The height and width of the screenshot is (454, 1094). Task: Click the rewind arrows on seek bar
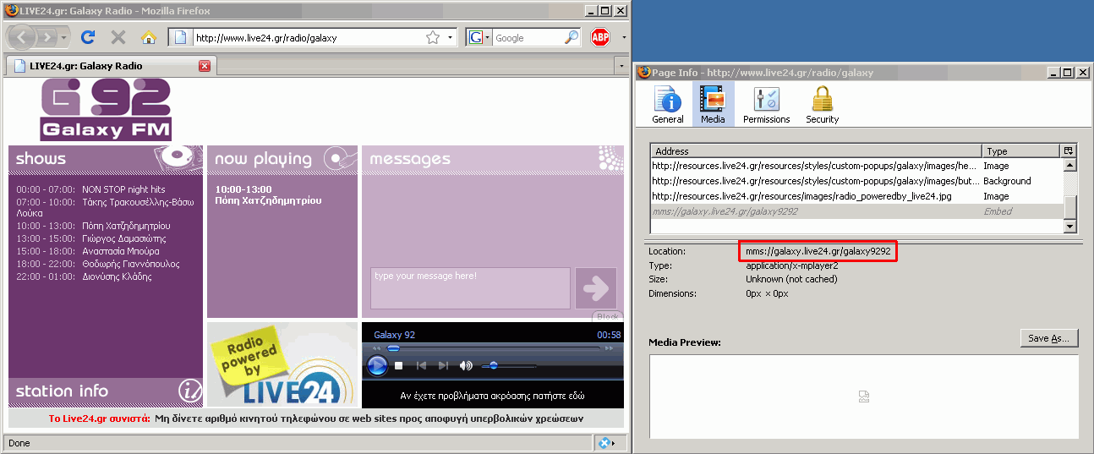377,347
